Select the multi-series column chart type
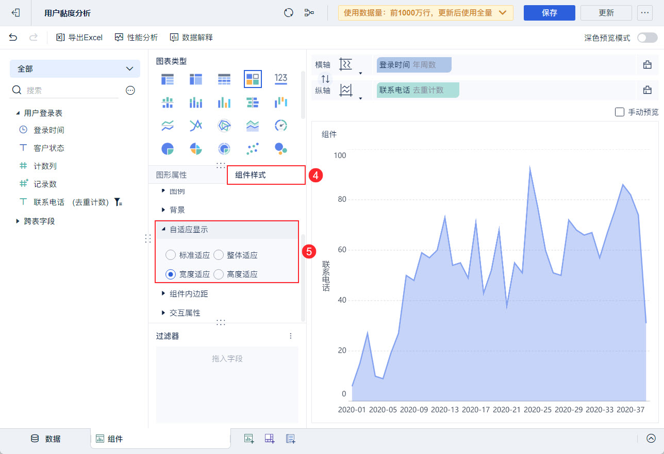The image size is (664, 454). [x=224, y=102]
